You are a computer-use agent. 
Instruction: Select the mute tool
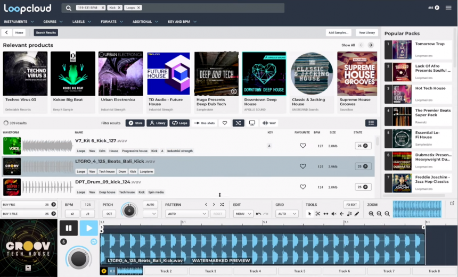tap(334, 214)
